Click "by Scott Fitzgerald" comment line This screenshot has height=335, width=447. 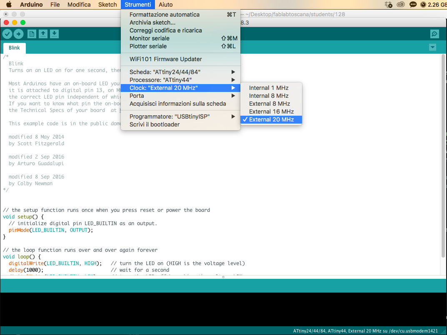click(36, 144)
